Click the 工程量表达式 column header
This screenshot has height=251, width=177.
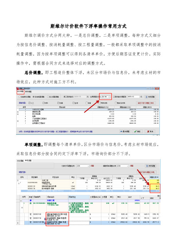(95, 197)
